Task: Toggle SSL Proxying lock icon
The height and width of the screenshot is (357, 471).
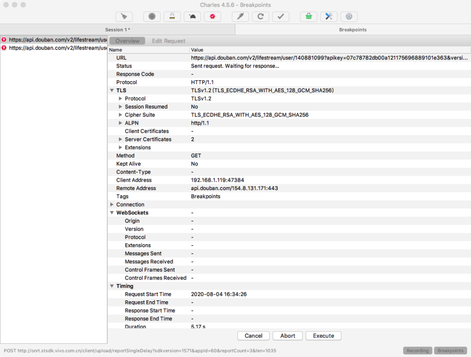Action: (172, 17)
